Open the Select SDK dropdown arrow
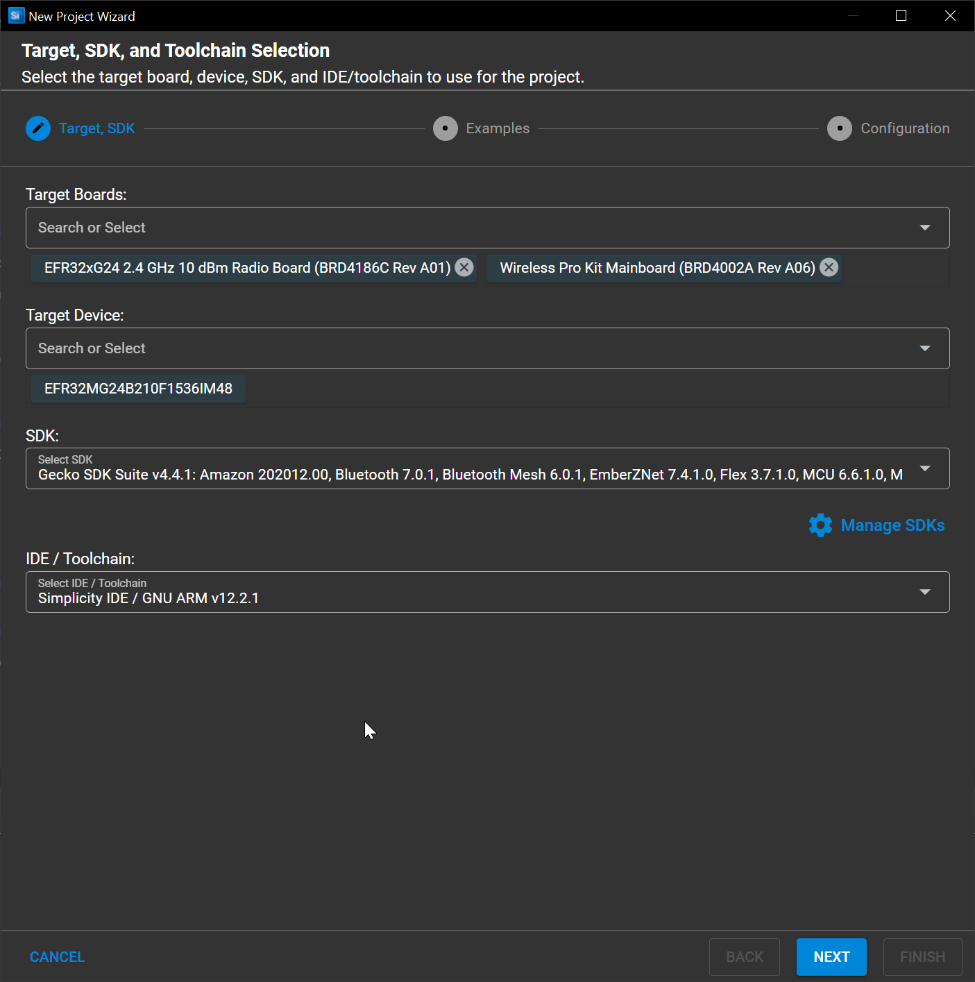975x982 pixels. click(925, 468)
